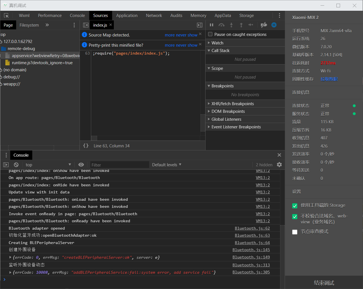Open the top context dropdown
This screenshot has height=289, width=363.
[x=48, y=165]
